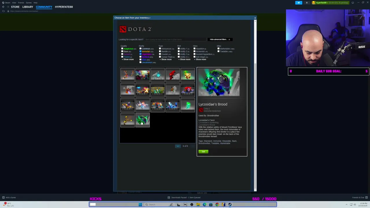
Task: Check the Common rarity filter
Action: [140, 49]
